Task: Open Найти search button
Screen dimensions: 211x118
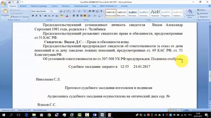Action: (x=202, y=10)
